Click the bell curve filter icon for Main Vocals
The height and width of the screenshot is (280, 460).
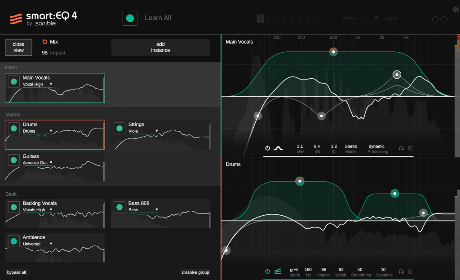click(x=279, y=148)
